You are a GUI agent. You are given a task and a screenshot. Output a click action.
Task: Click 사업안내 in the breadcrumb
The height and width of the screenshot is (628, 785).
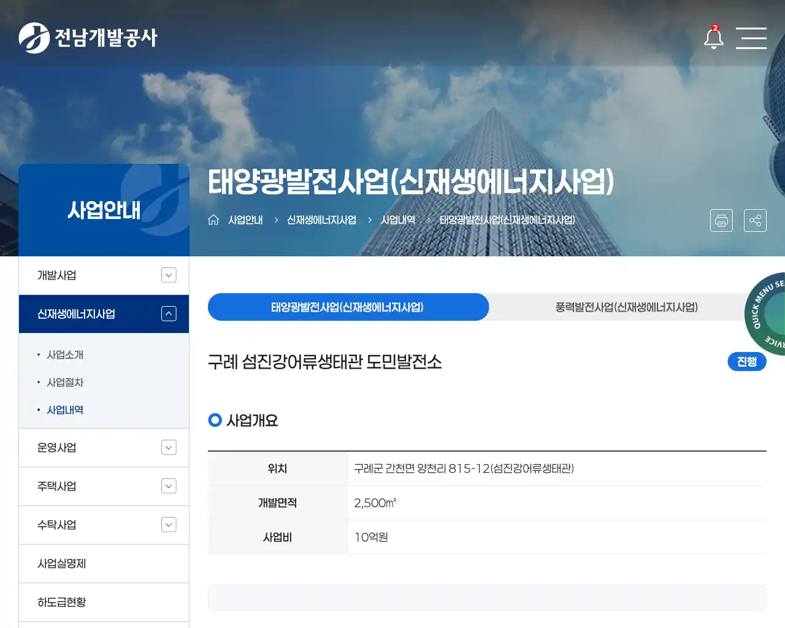[x=245, y=220]
